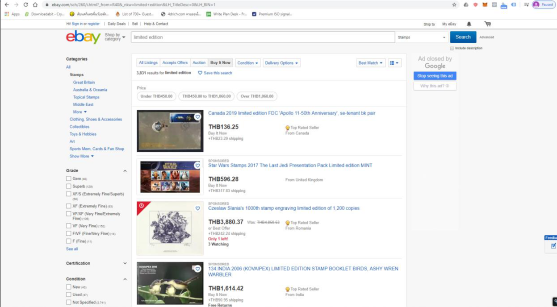Open the Write Plan Desk bookmark

point(226,14)
